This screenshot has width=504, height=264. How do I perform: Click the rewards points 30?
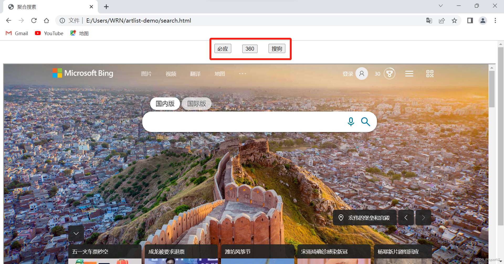[377, 74]
